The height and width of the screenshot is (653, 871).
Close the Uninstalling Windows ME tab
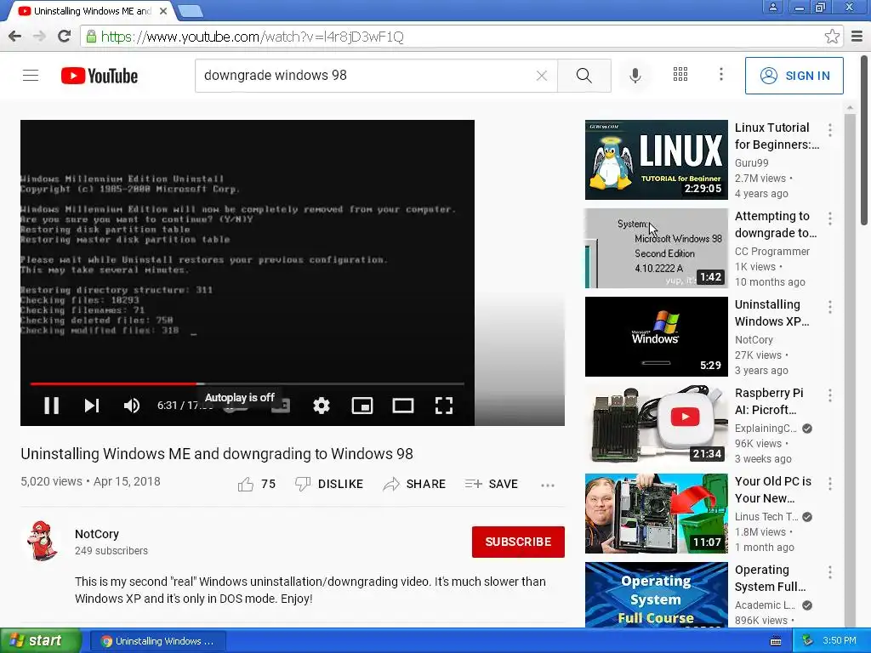(x=163, y=11)
